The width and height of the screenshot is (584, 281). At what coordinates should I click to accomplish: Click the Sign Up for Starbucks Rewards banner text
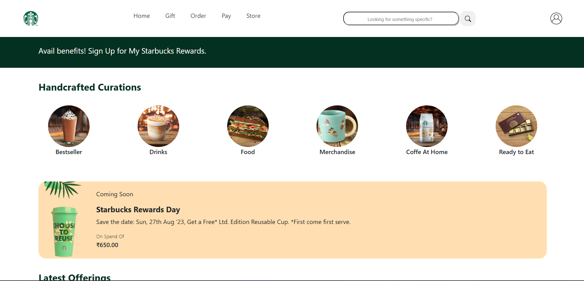click(122, 51)
